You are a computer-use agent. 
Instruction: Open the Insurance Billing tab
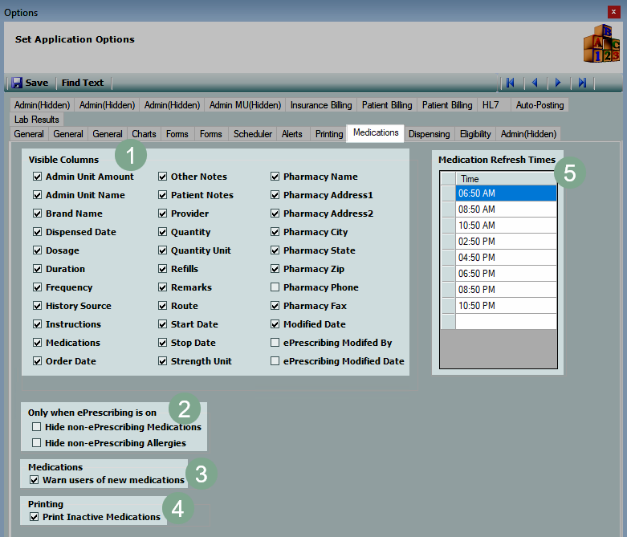(x=321, y=105)
